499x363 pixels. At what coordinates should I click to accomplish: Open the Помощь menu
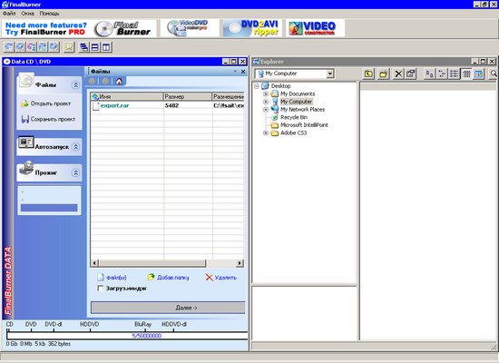click(x=49, y=14)
